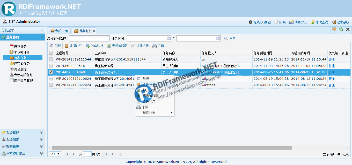The width and height of the screenshot is (352, 165).
Task: Sort by 任务到达时间 column header
Action: (x=271, y=53)
